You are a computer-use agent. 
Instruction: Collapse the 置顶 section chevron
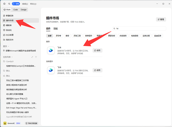pyautogui.click(x=8, y=46)
